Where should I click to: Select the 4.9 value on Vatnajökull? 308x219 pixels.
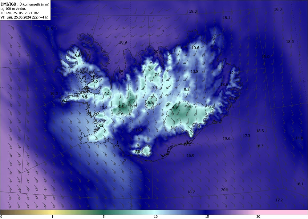[175, 107]
